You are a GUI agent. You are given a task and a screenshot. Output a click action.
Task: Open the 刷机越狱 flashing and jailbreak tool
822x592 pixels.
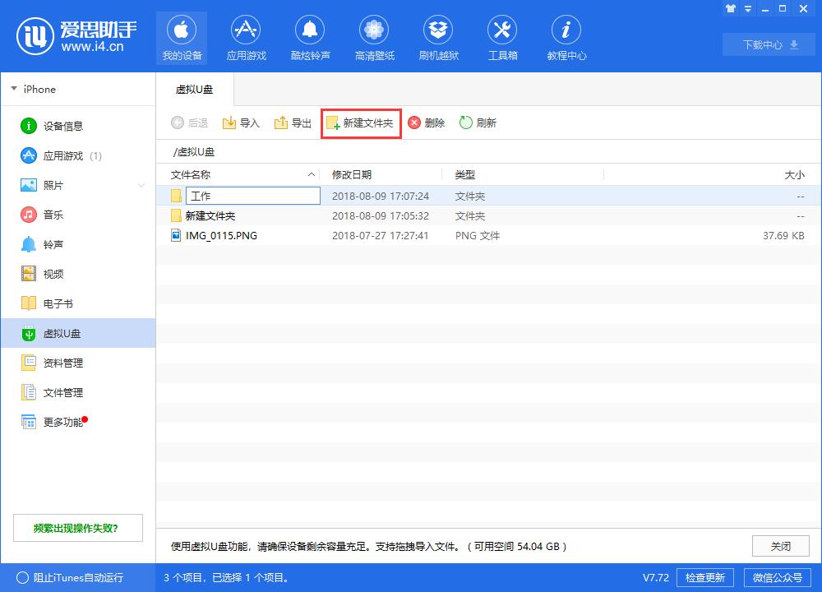click(438, 37)
